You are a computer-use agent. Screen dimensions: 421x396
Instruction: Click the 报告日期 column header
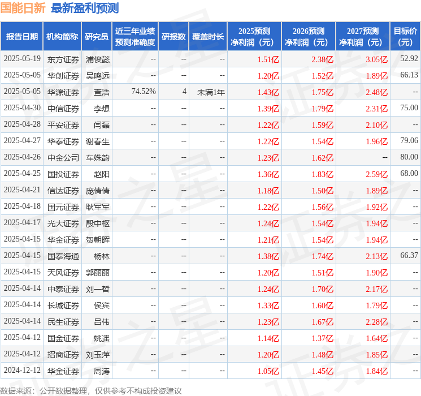[21, 37]
